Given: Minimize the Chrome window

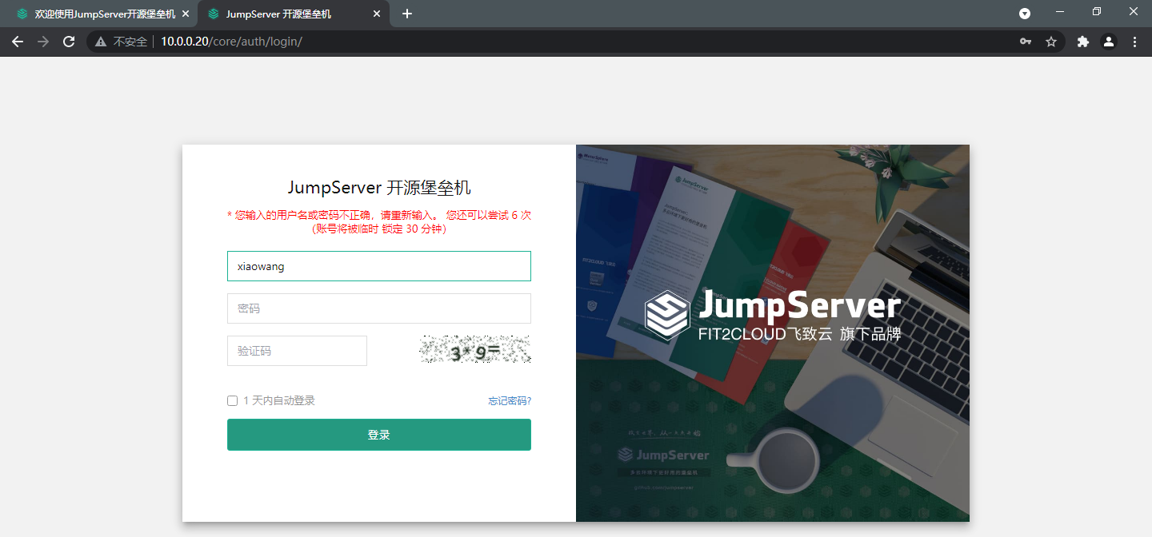Looking at the screenshot, I should point(1060,12).
